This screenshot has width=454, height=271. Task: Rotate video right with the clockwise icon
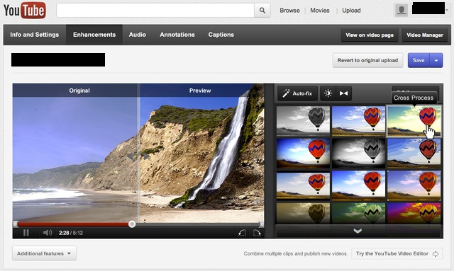[x=257, y=233]
